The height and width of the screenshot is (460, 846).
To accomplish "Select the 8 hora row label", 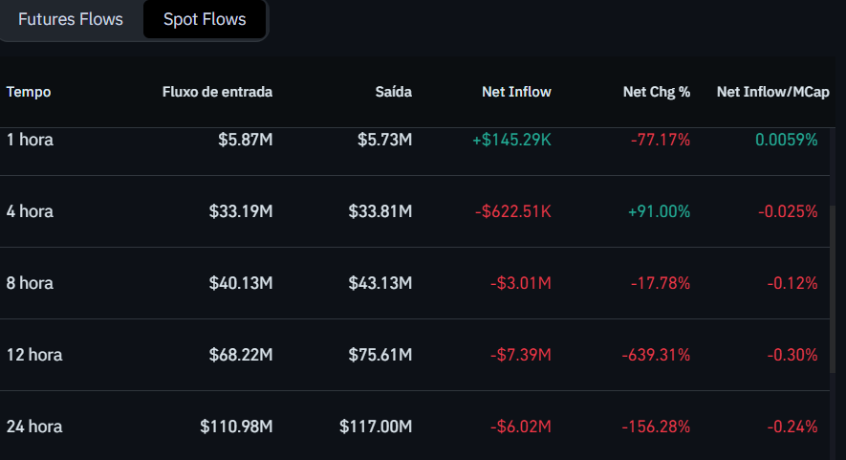I will 30,283.
